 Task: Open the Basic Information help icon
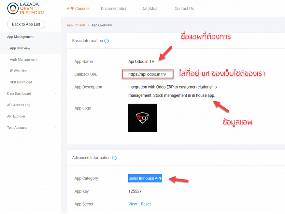tap(107, 41)
